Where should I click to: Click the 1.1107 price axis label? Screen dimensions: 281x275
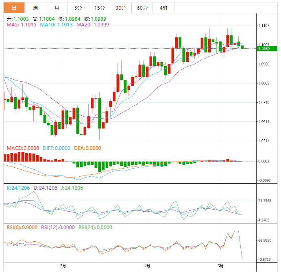(265, 26)
